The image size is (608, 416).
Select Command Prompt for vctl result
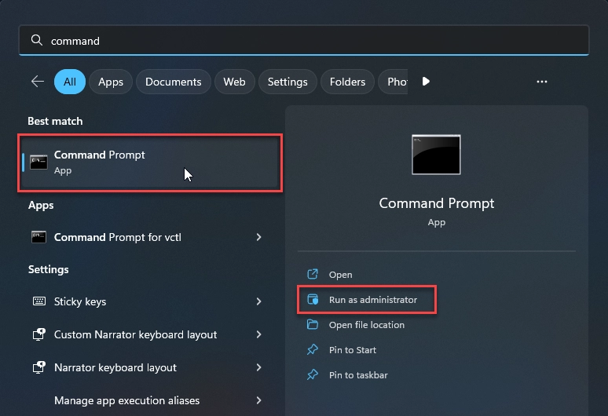(150, 237)
